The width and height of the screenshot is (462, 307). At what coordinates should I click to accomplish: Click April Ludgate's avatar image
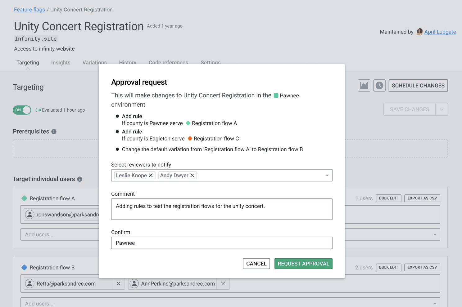point(419,32)
